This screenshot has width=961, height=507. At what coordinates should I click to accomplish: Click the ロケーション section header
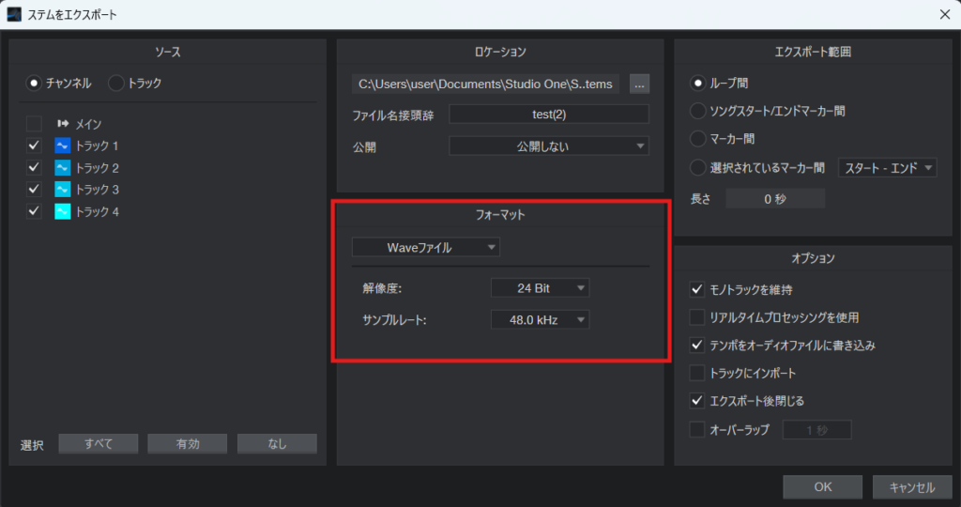click(500, 53)
